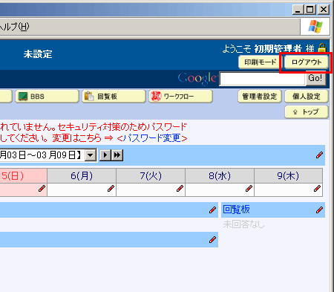Click the 回覧板 clipboard icon in tab

tap(89, 96)
